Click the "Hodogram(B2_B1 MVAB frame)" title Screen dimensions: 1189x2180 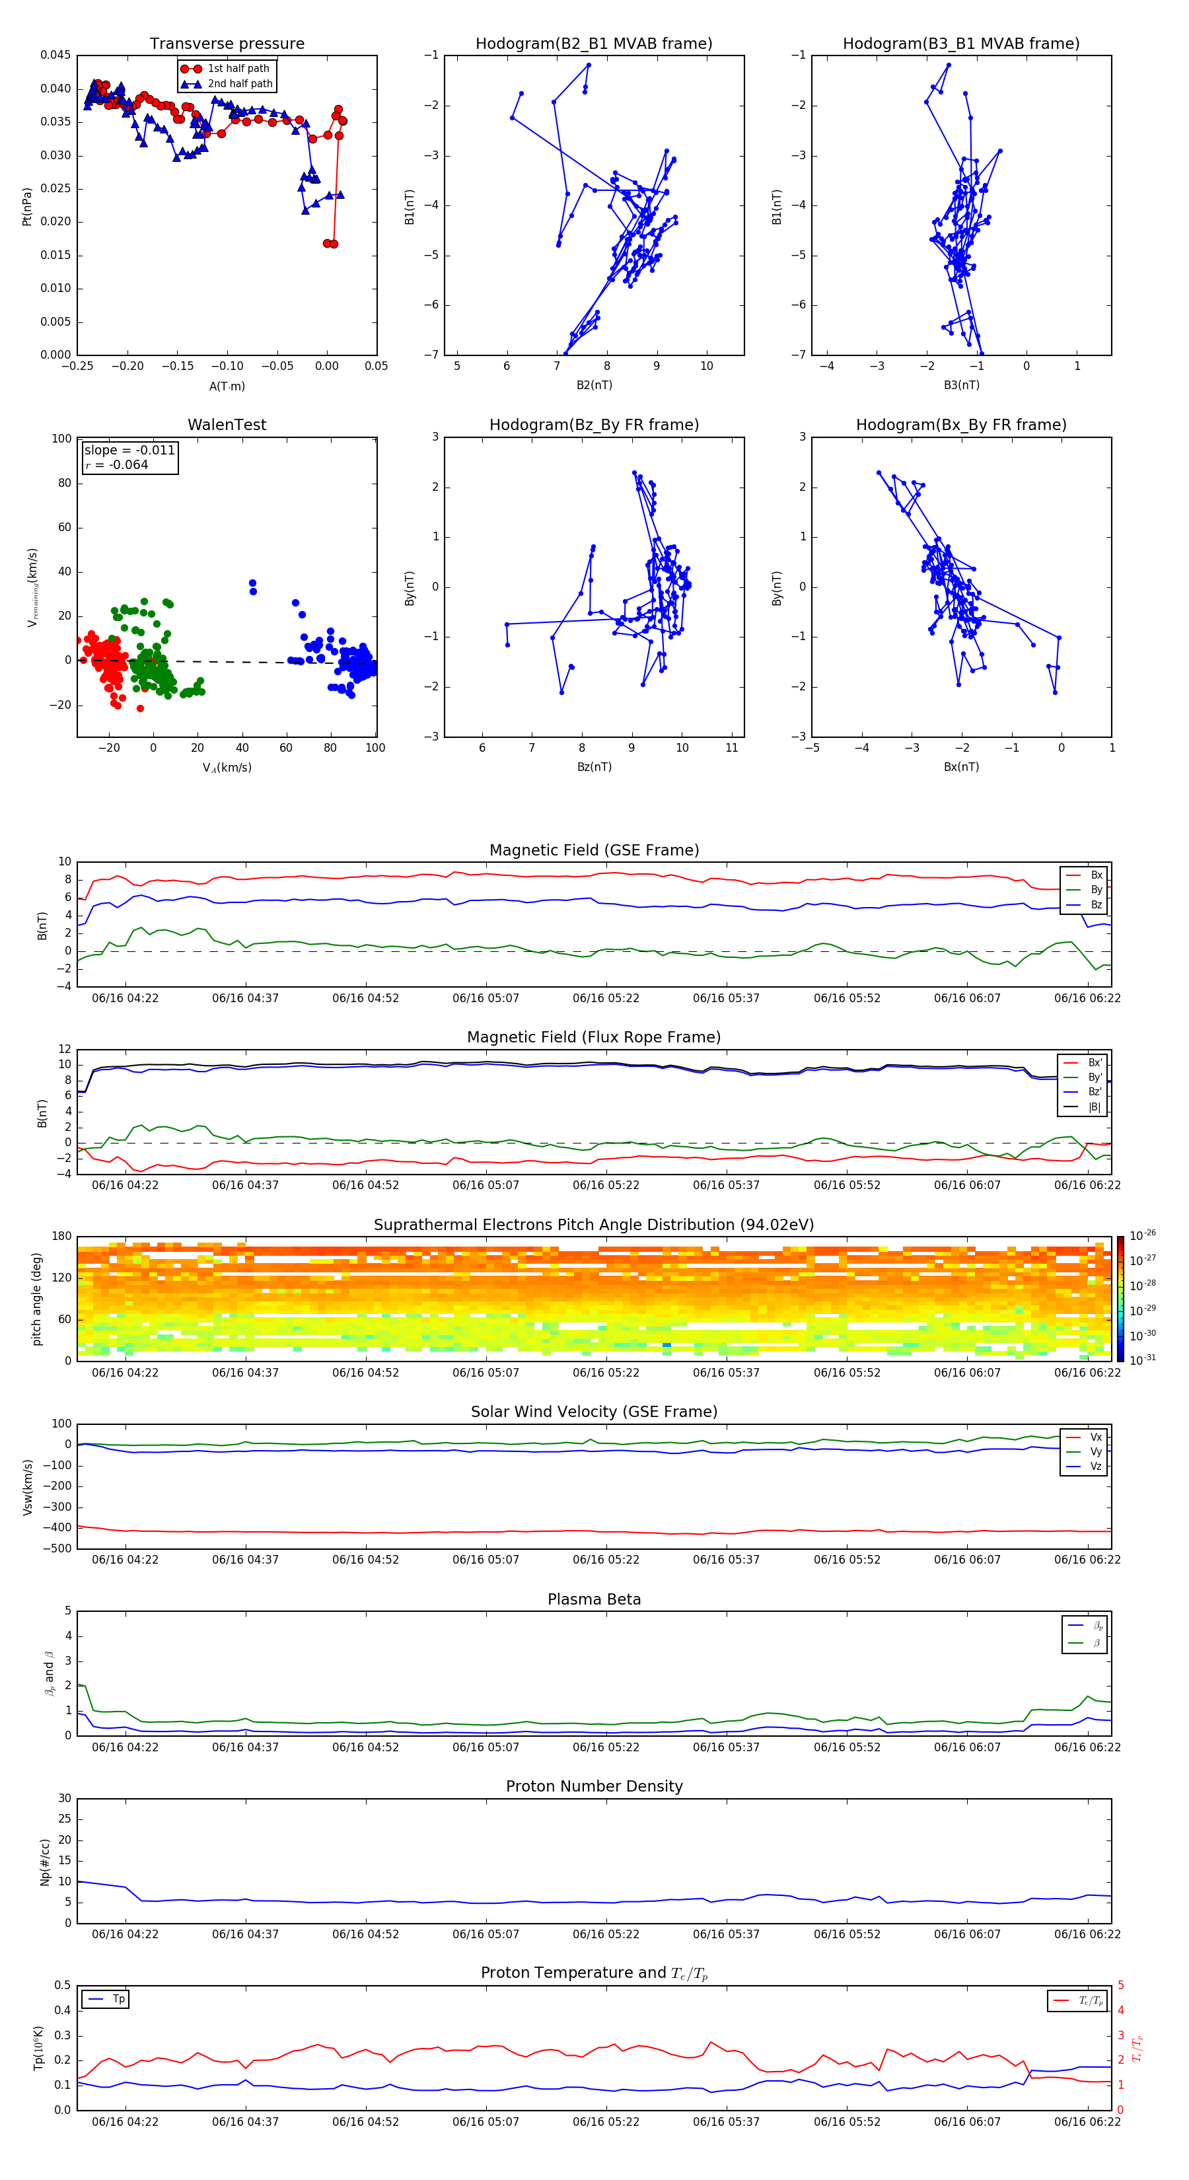click(594, 44)
